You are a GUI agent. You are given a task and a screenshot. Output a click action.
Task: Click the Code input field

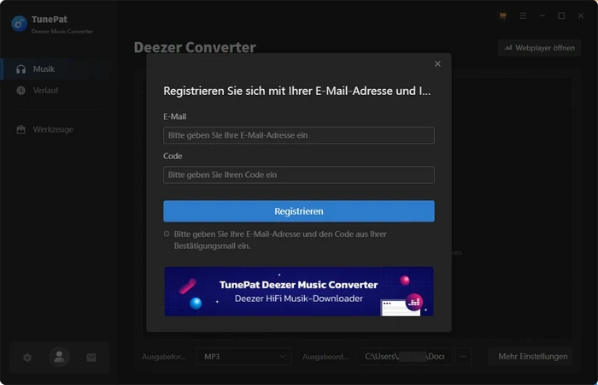pyautogui.click(x=299, y=175)
